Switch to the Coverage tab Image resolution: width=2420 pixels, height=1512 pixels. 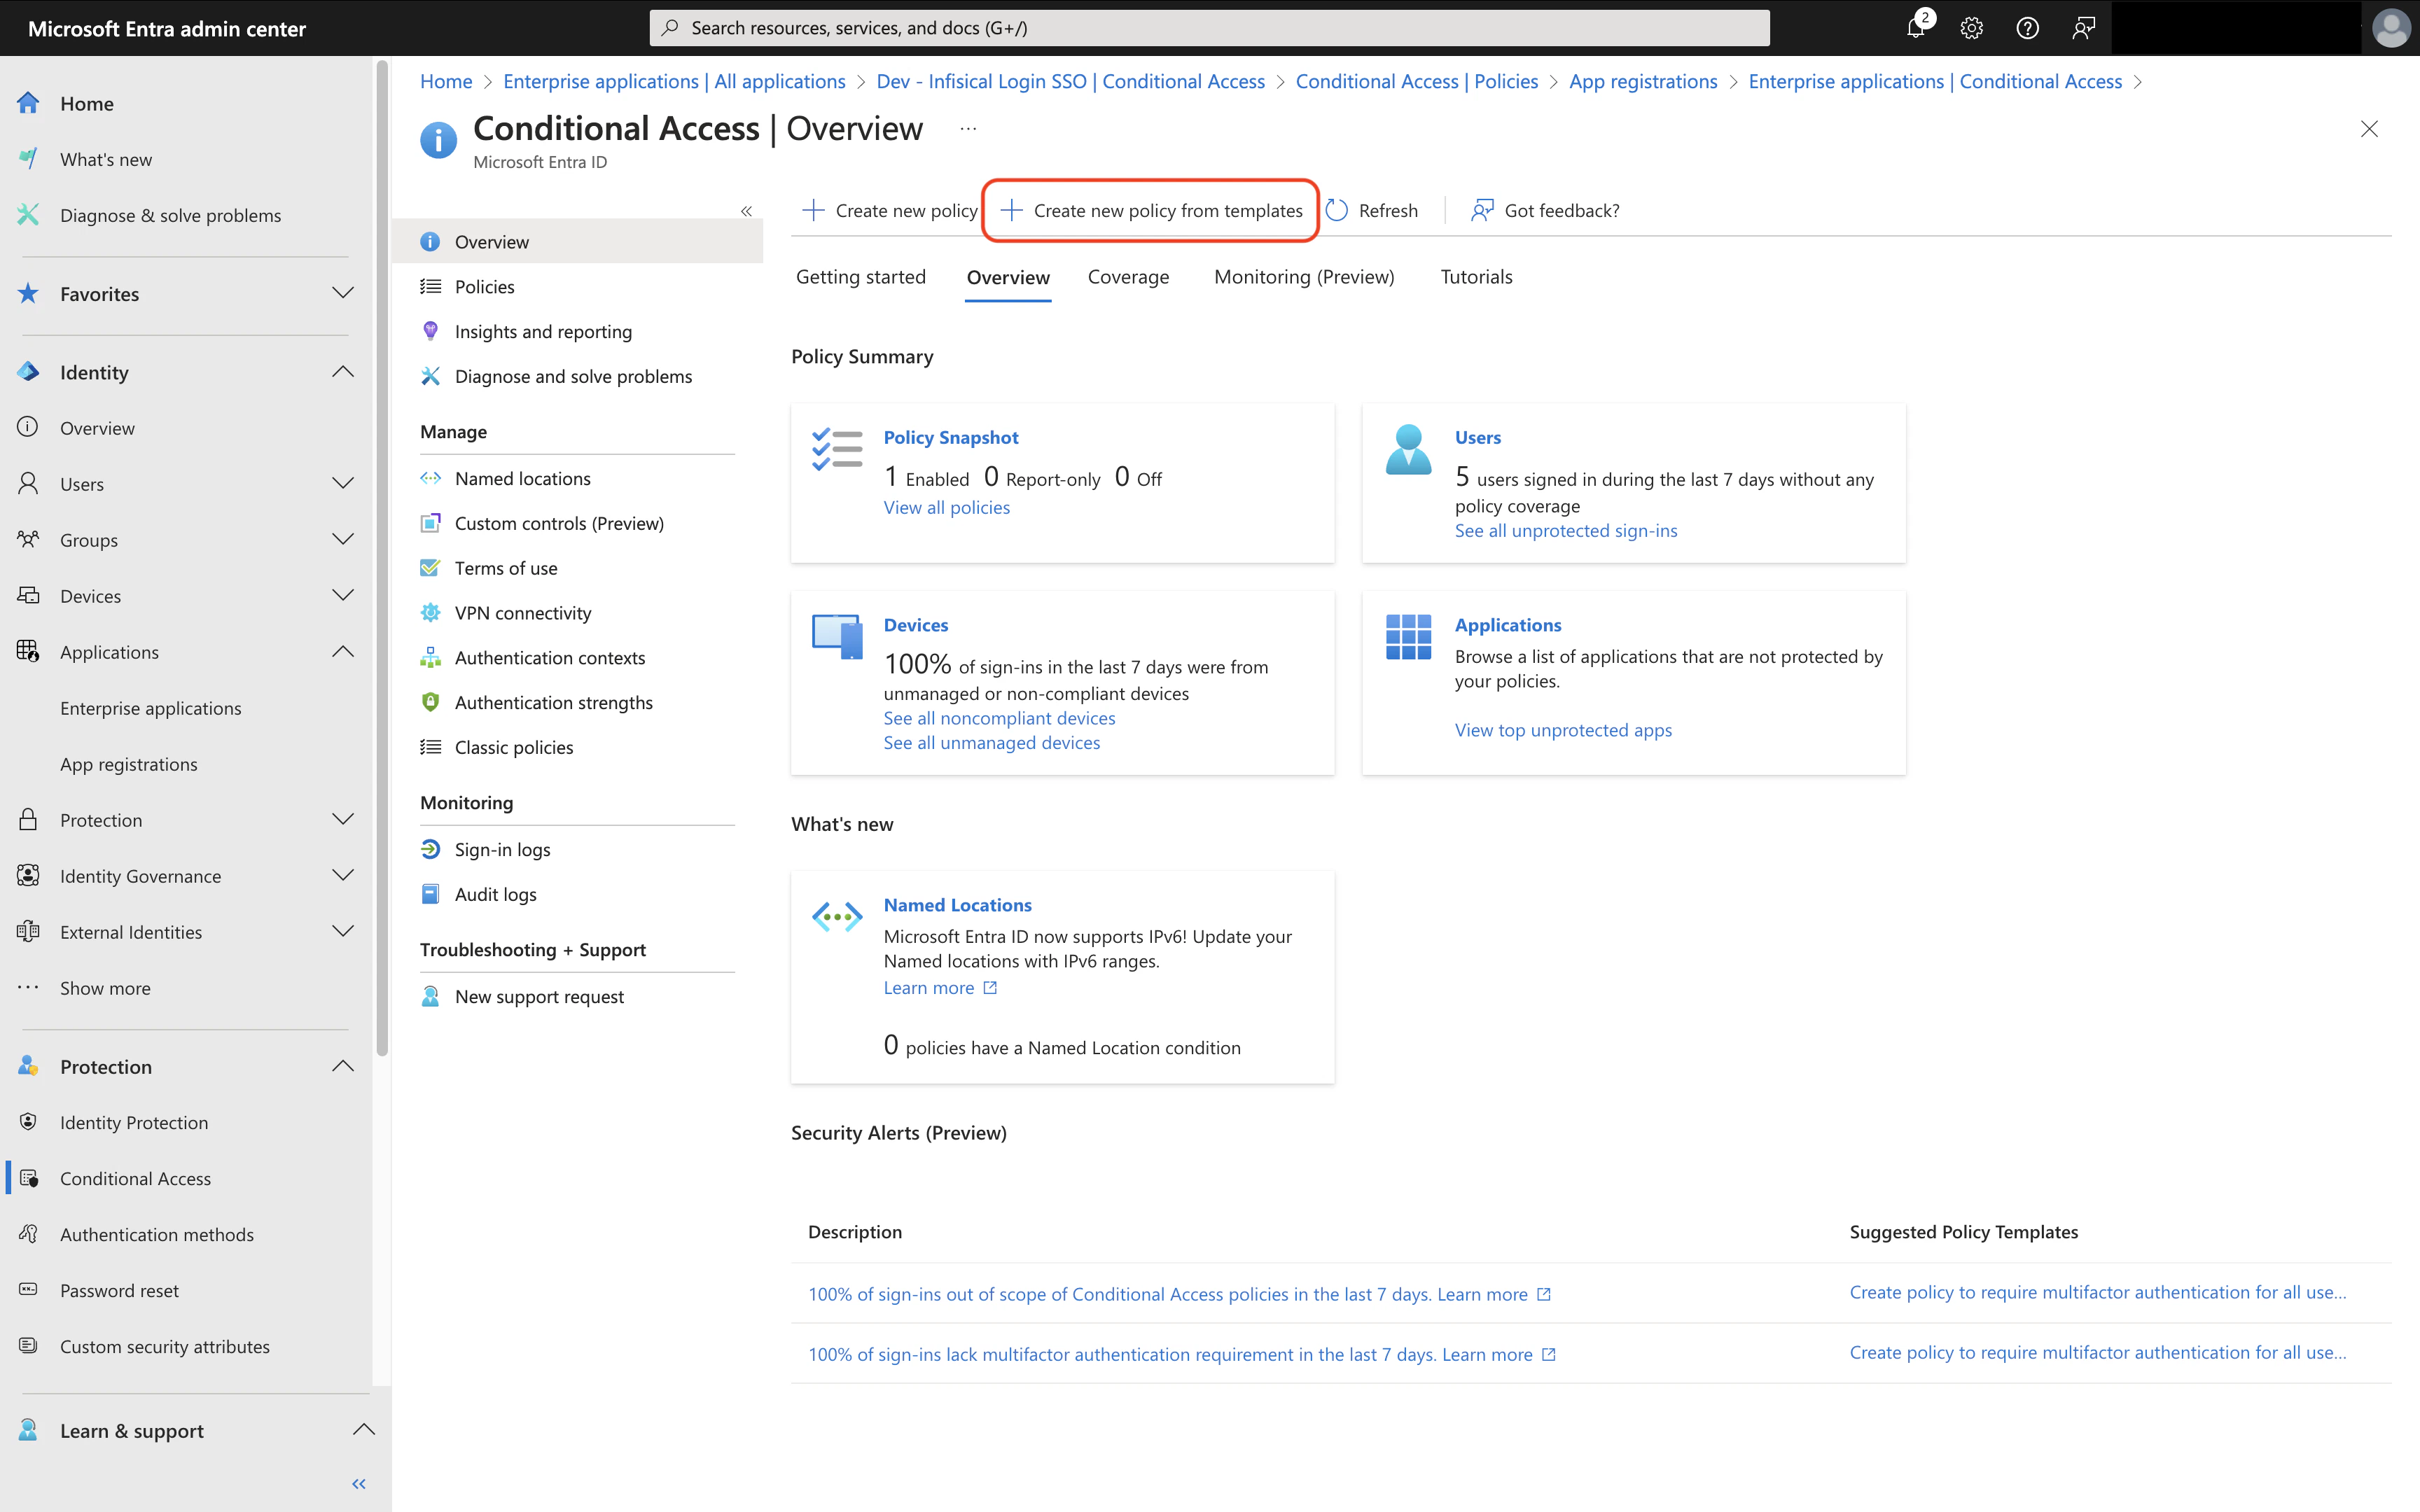pyautogui.click(x=1128, y=277)
